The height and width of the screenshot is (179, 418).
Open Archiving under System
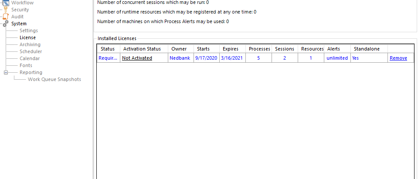pyautogui.click(x=30, y=44)
